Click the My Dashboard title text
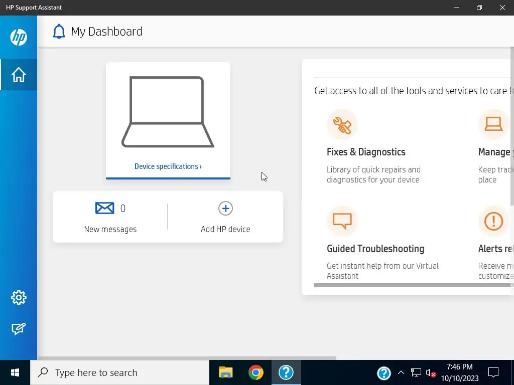The height and width of the screenshot is (385, 514). pyautogui.click(x=106, y=32)
